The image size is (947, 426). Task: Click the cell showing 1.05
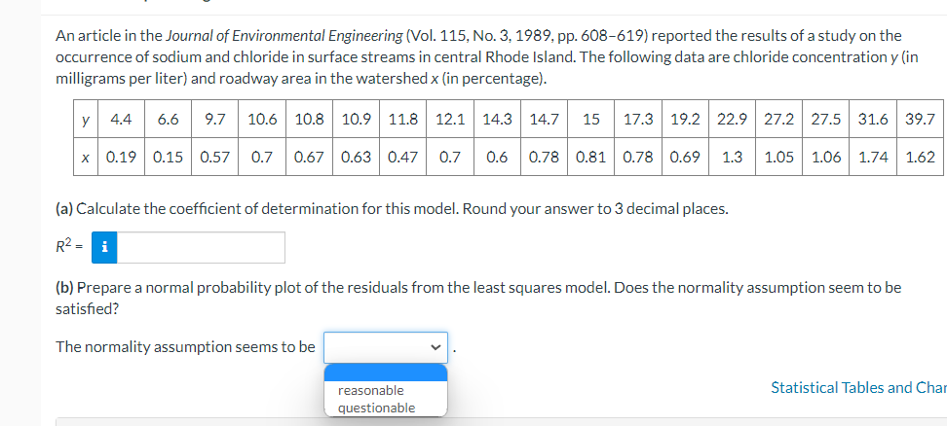point(778,156)
